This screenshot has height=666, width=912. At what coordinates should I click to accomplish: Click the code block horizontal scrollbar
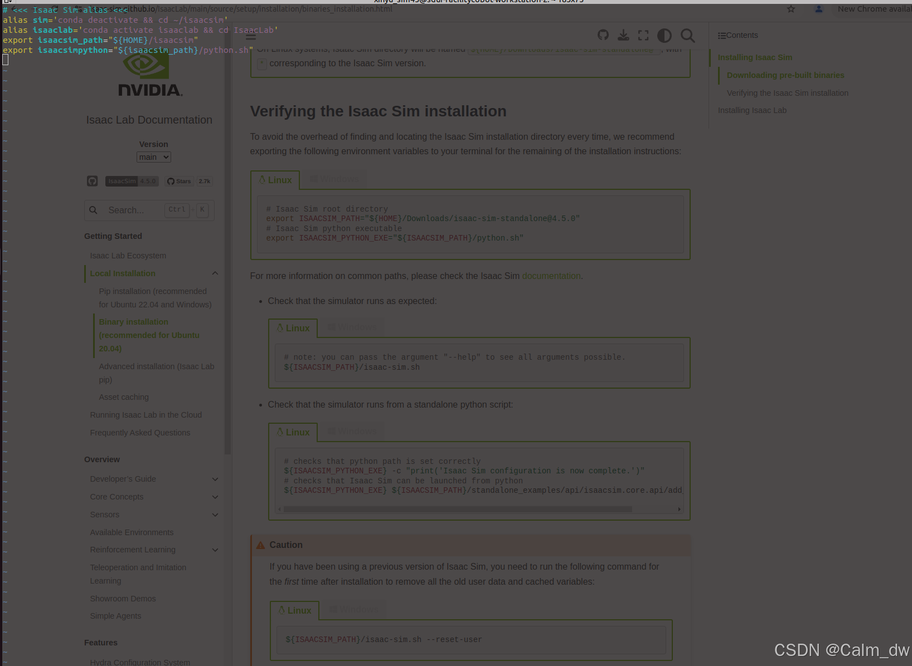coord(458,509)
